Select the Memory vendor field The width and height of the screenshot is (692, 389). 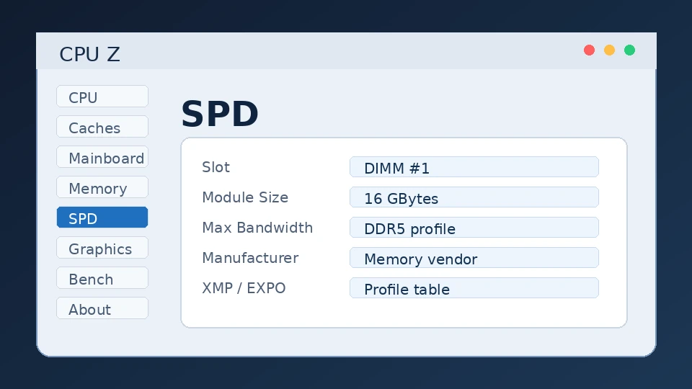pos(474,258)
